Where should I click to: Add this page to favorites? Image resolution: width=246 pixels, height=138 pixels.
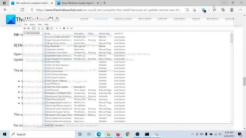pyautogui.click(x=194, y=10)
